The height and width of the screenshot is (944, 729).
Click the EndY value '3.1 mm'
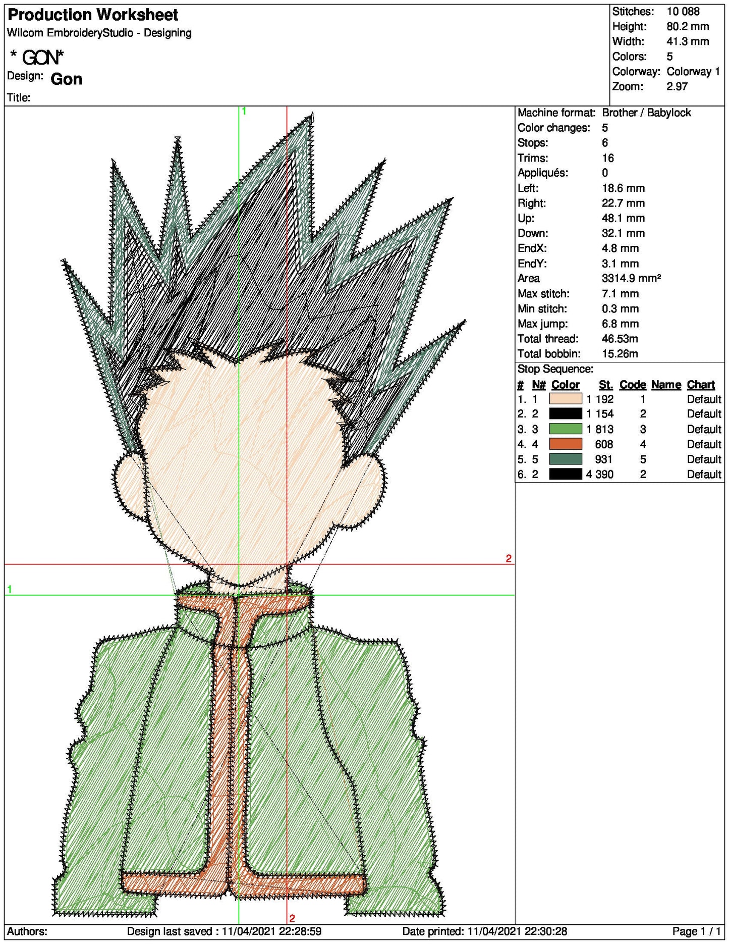click(x=620, y=264)
